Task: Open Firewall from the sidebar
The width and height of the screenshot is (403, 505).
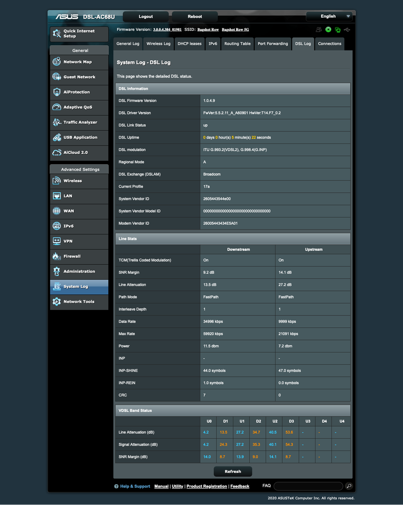Action: (79, 256)
